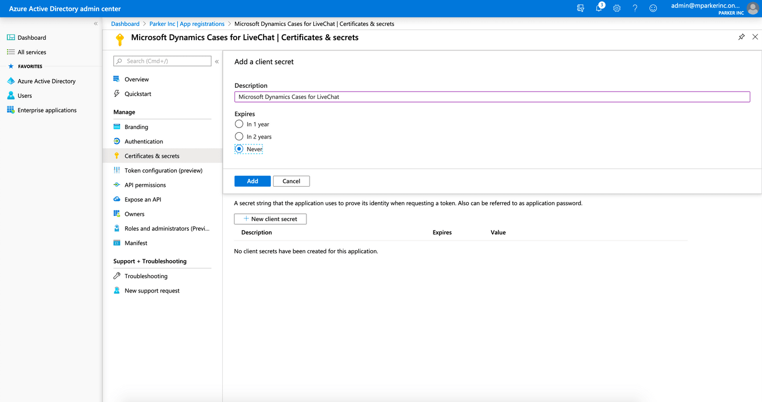Select the In 1 year expiry option
Image resolution: width=762 pixels, height=402 pixels.
239,124
